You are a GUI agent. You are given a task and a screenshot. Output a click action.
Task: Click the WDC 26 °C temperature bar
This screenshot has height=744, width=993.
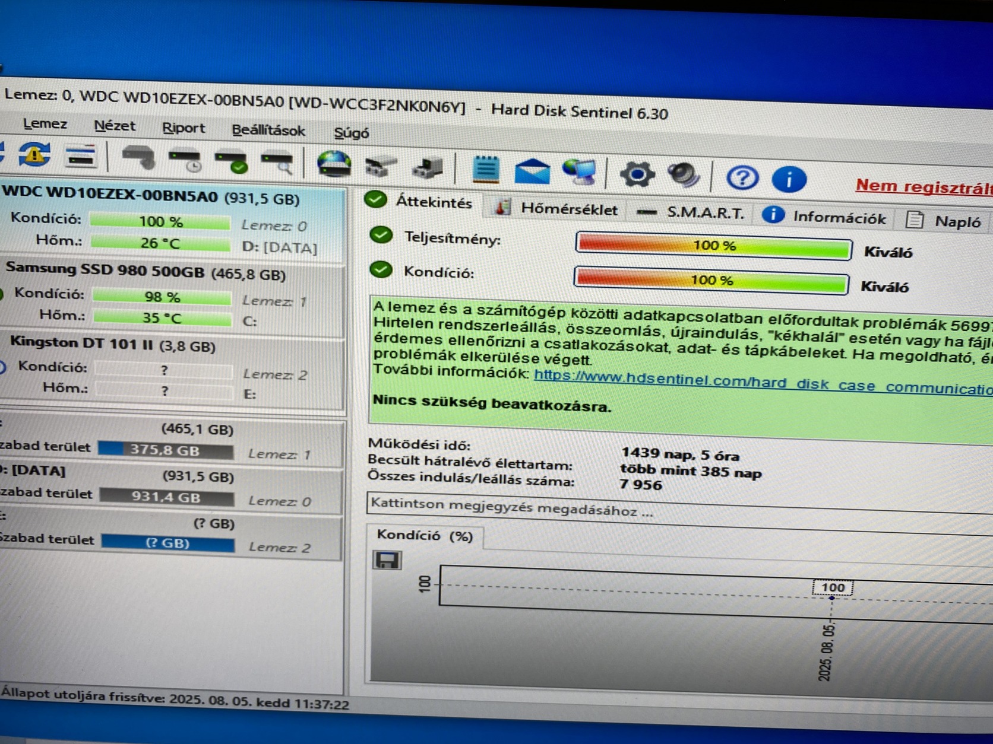[x=160, y=243]
